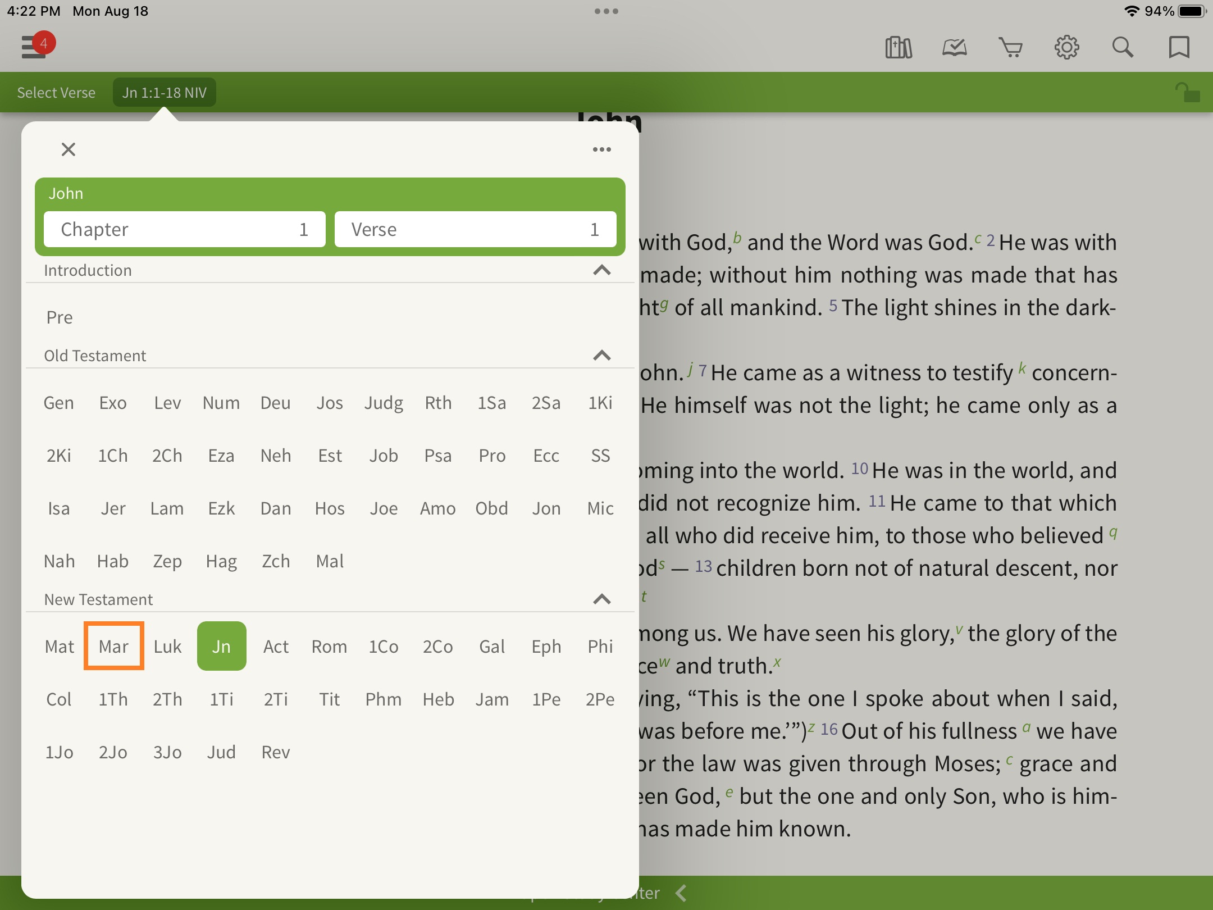Open the bookmark icon
This screenshot has height=910, width=1213.
coord(1179,47)
